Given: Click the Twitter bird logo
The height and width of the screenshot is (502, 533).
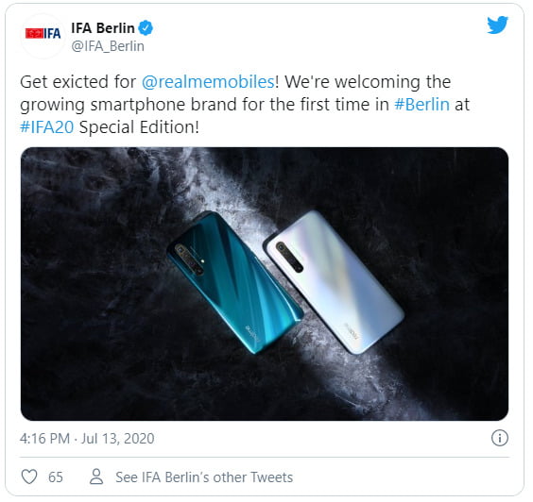Looking at the screenshot, I should pos(497,25).
